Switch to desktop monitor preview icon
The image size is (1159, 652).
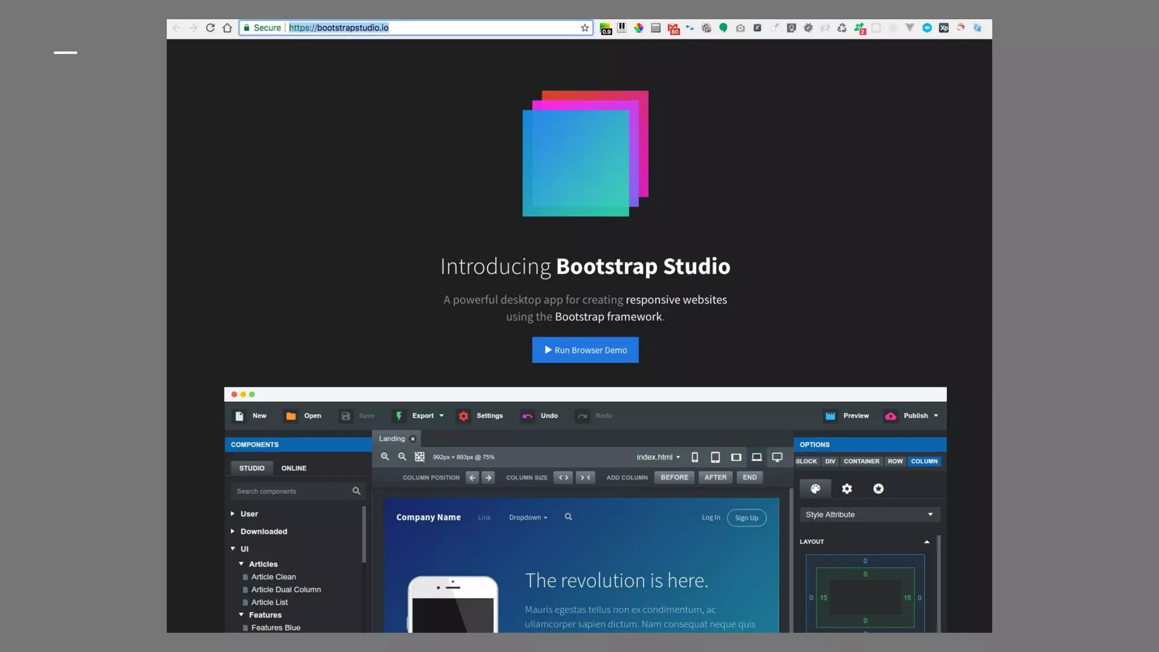(778, 457)
